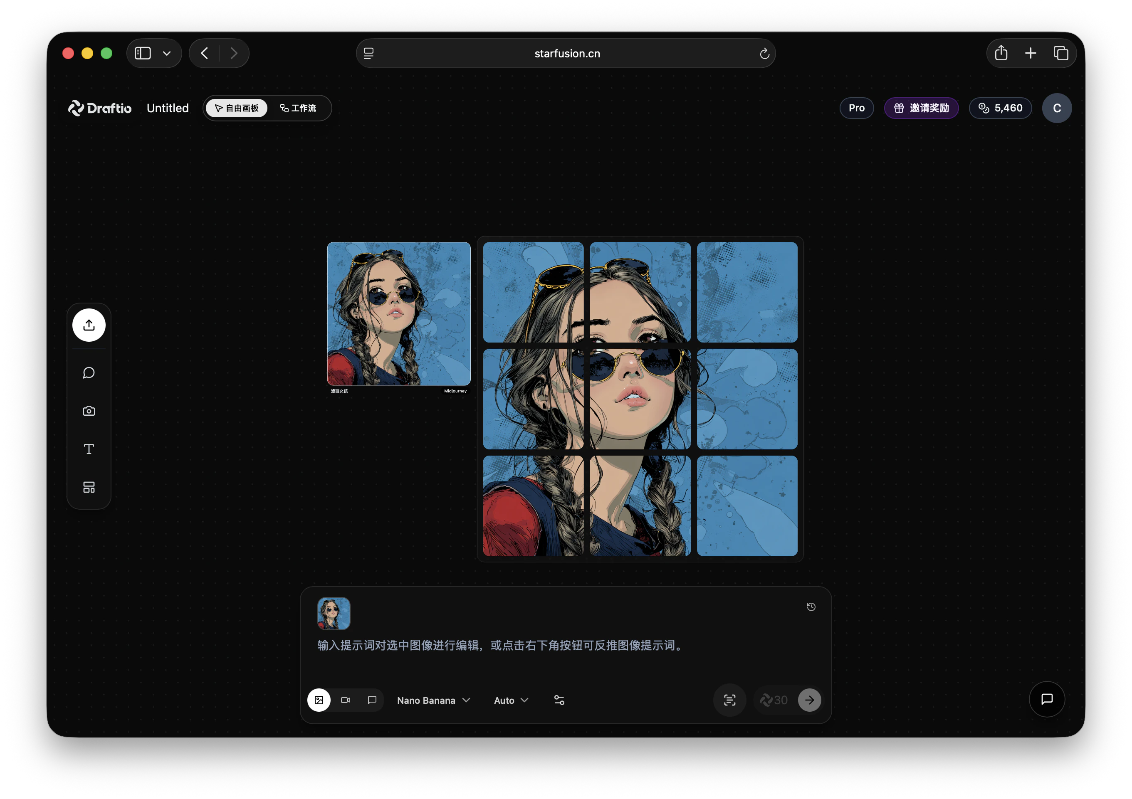Select the Text tool in the left sidebar
Screen dimensions: 1132x799
[89, 449]
